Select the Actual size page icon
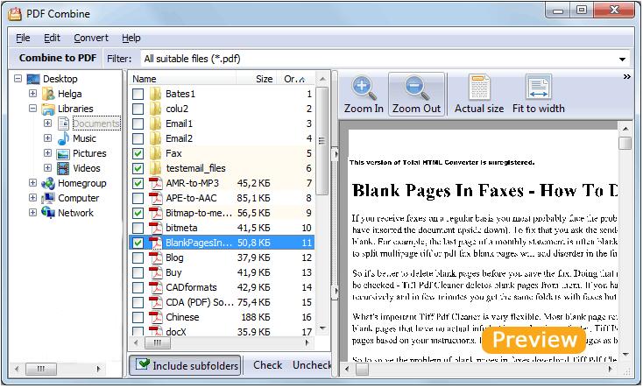 pos(479,87)
